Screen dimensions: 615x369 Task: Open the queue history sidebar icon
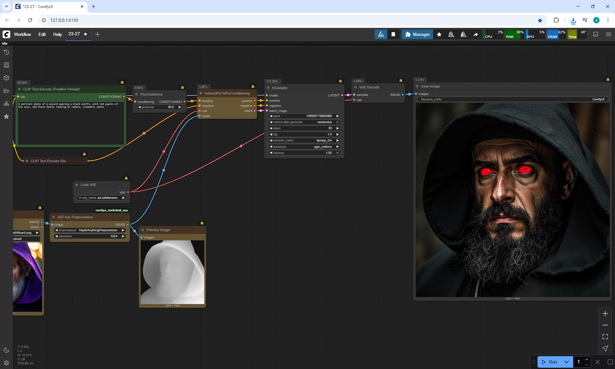6,52
